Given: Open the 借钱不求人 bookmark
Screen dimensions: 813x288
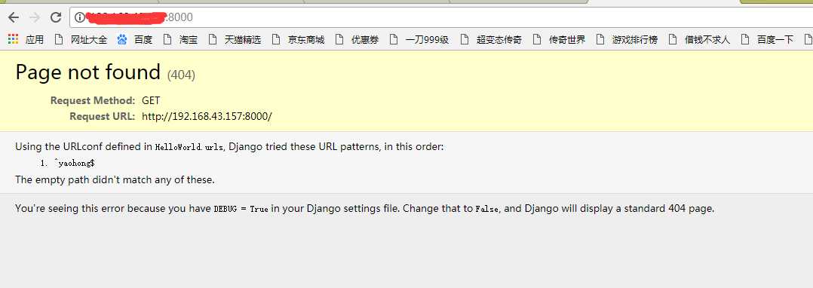Looking at the screenshot, I should (699, 39).
